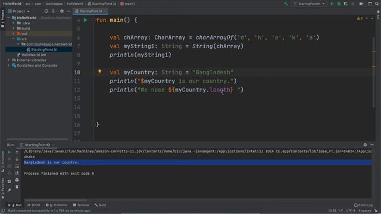Click the 4 spaces indent setting
381x214 pixels.
365,210
